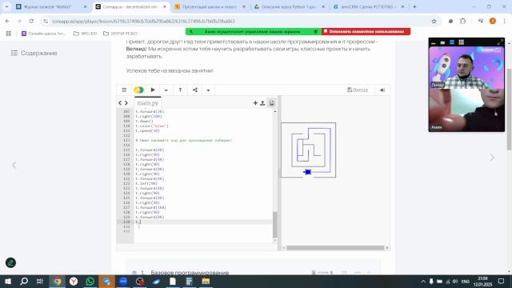Open a new browser tab

pyautogui.click(x=414, y=6)
